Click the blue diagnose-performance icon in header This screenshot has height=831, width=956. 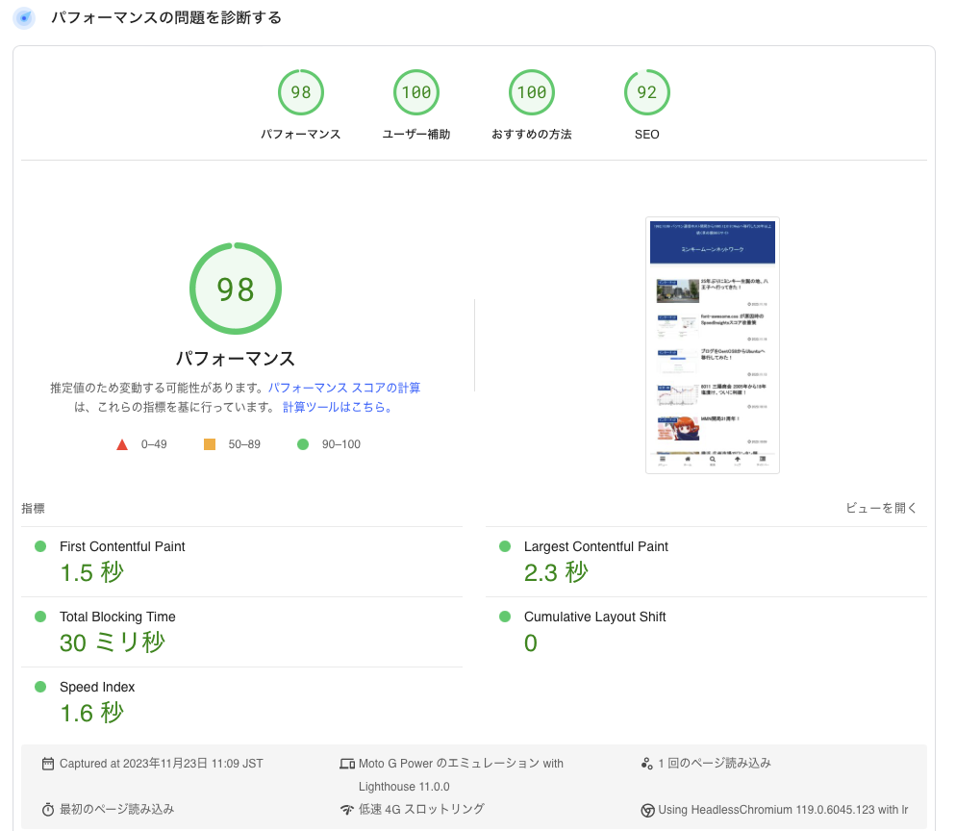point(24,18)
